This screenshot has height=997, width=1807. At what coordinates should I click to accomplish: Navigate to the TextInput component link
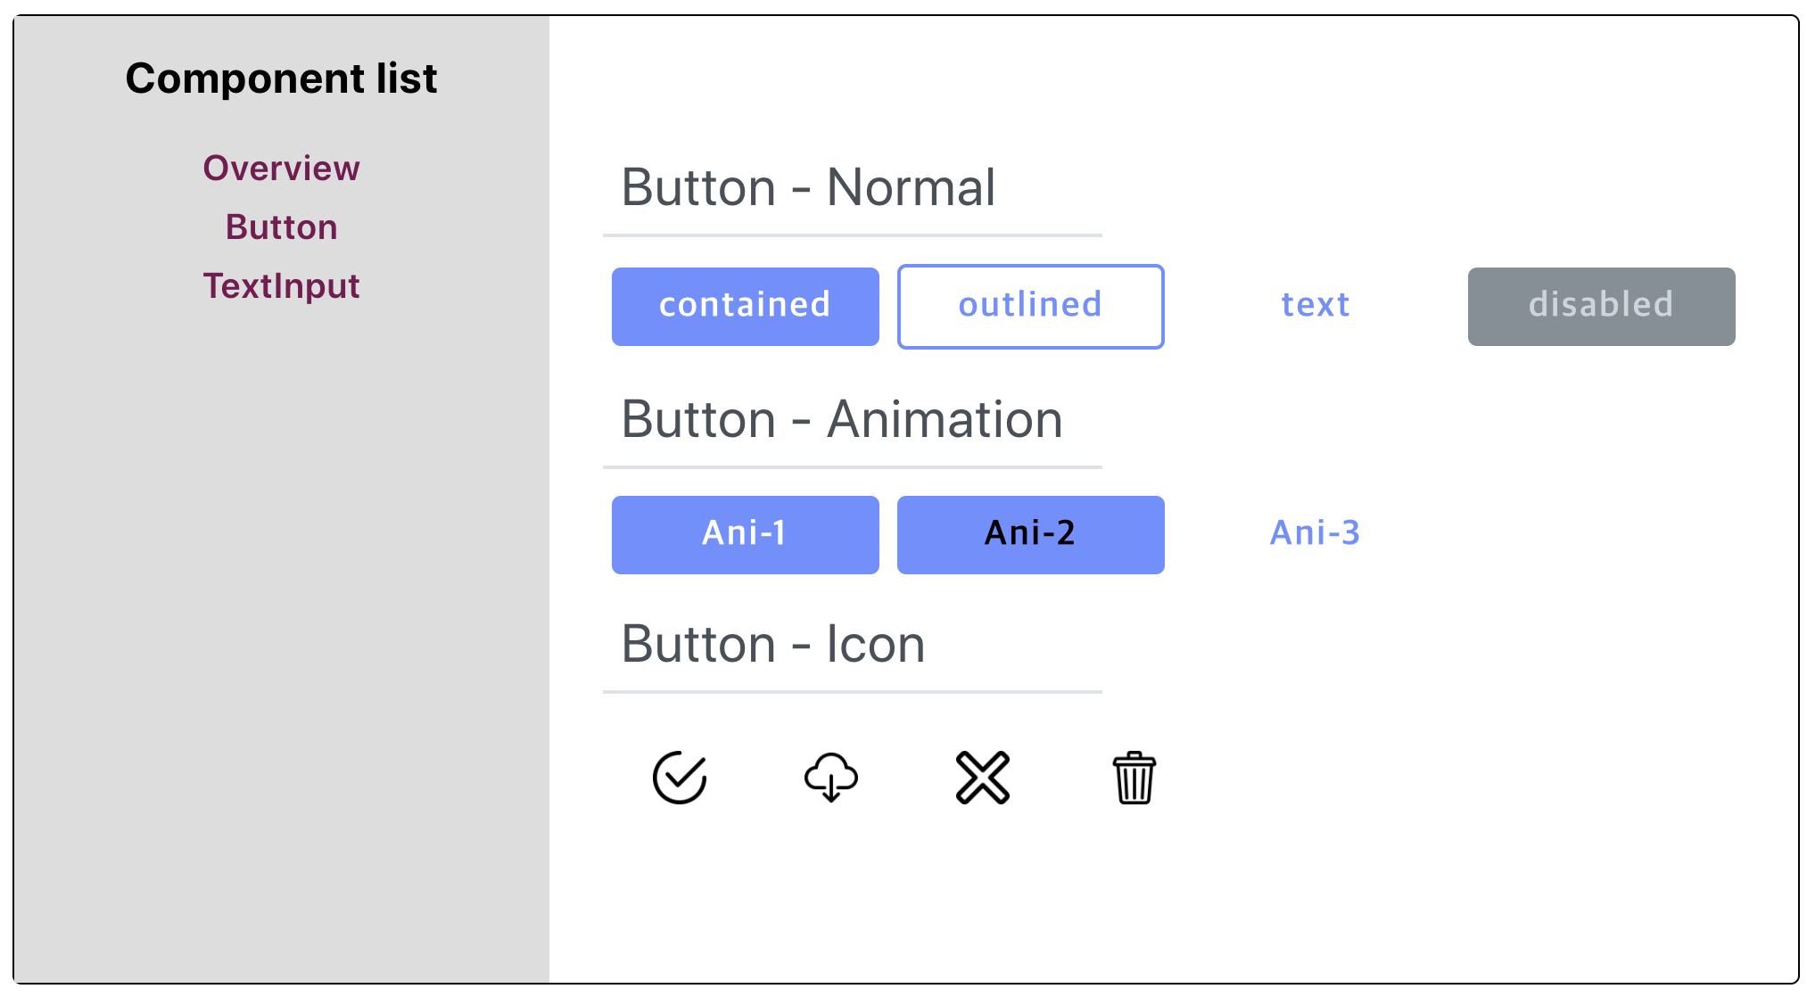[281, 285]
